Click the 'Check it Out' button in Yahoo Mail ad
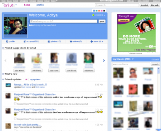Image resolution: width=161 pixels, height=131 pixels. (124, 20)
